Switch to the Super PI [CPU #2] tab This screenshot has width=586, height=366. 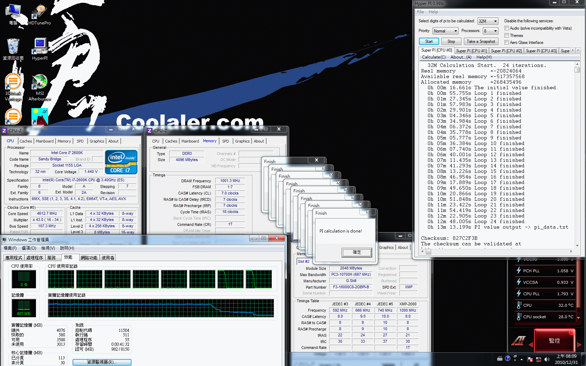[506, 51]
